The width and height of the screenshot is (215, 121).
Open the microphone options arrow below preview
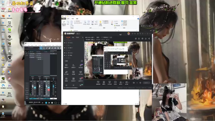click(123, 83)
